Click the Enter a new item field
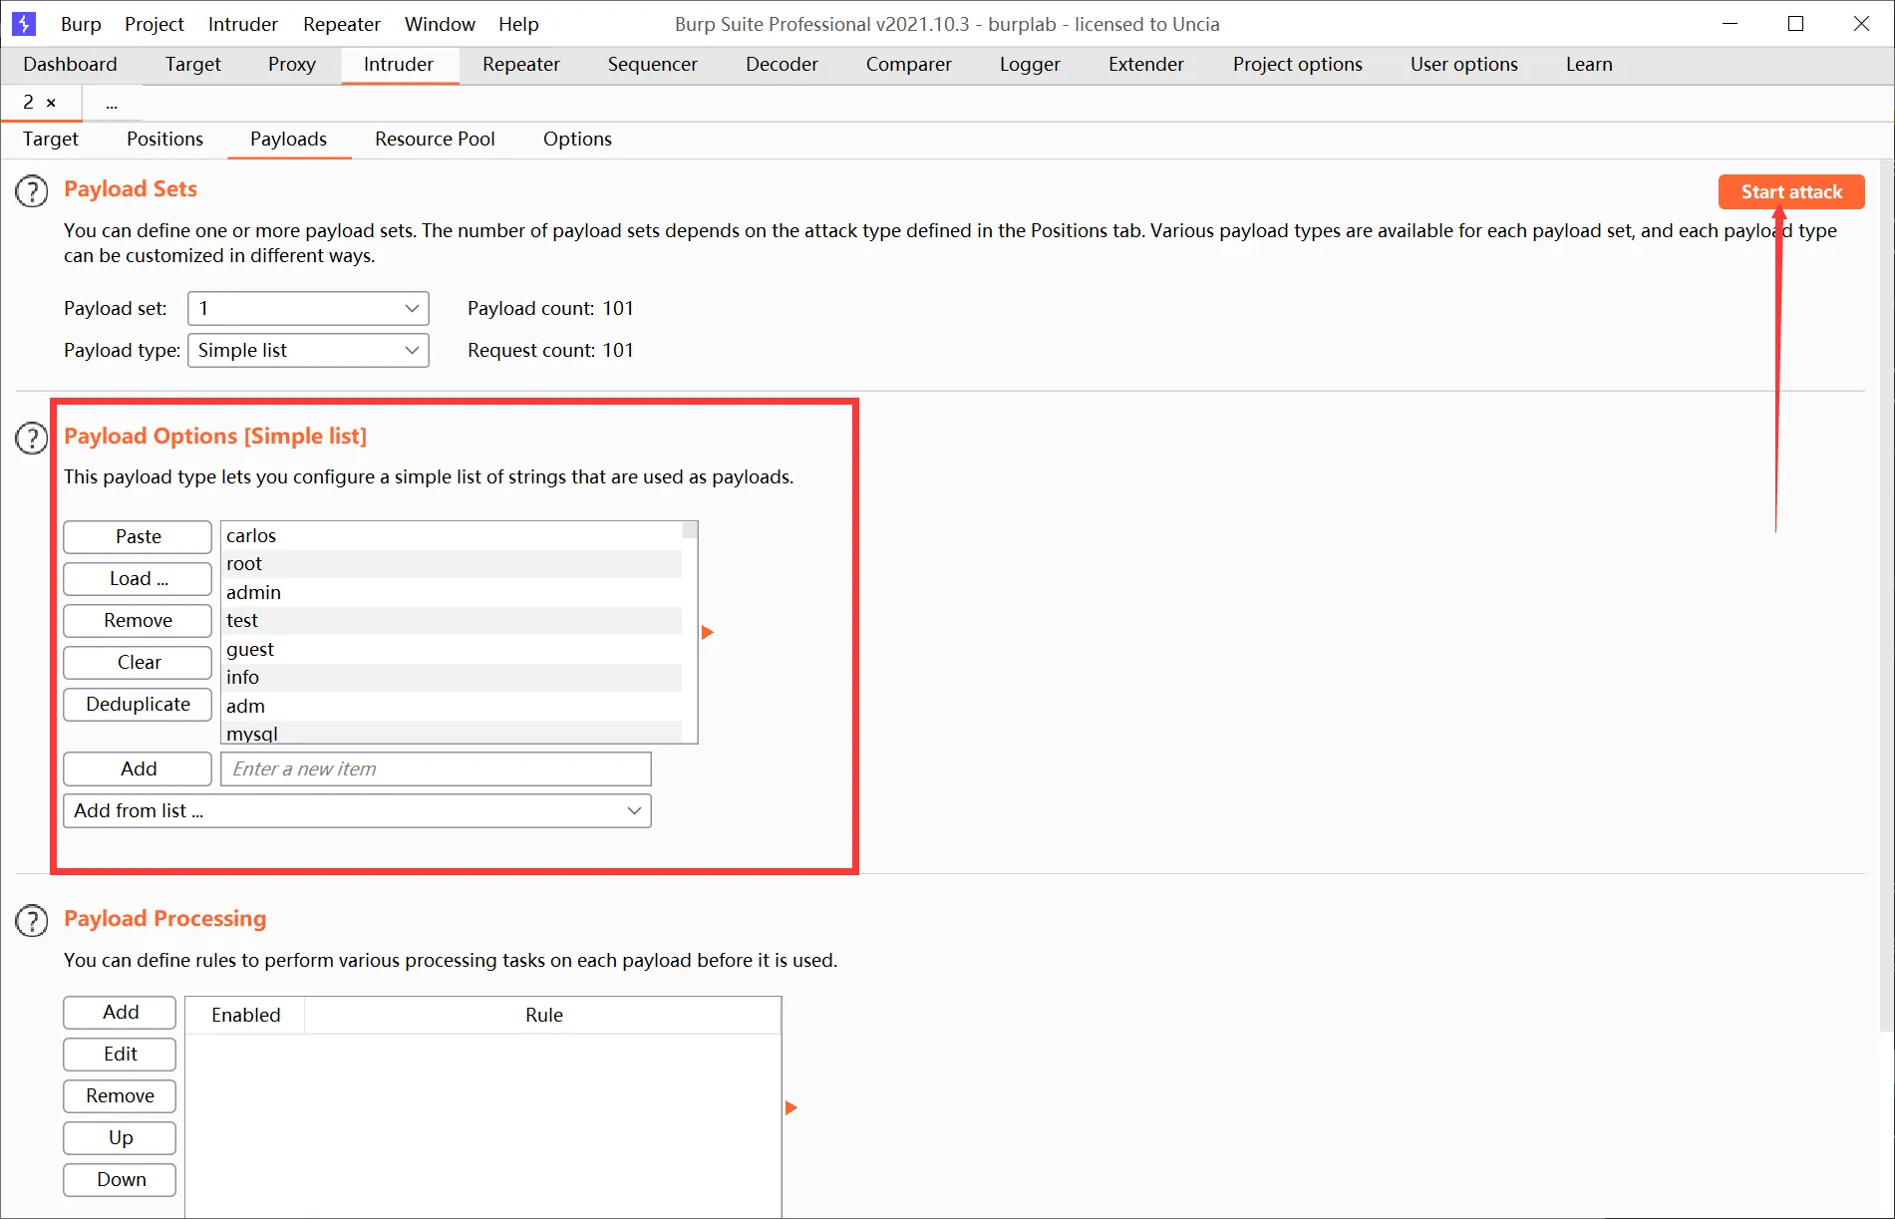This screenshot has height=1219, width=1895. click(436, 768)
